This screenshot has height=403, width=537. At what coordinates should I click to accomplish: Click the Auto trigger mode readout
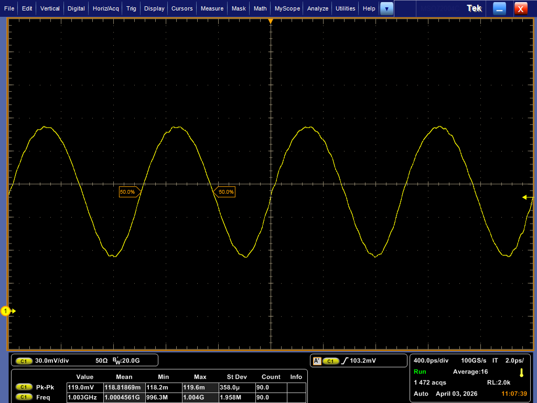tap(421, 394)
